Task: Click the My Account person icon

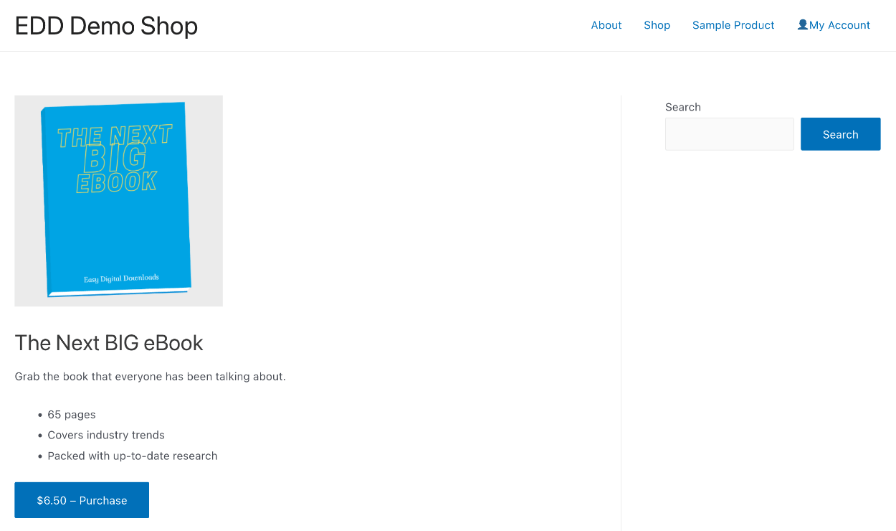Action: (x=802, y=24)
